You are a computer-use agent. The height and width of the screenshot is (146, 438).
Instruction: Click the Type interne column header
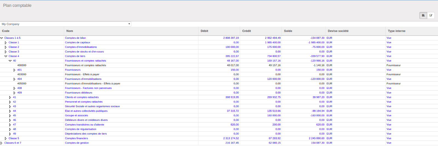(x=412, y=31)
